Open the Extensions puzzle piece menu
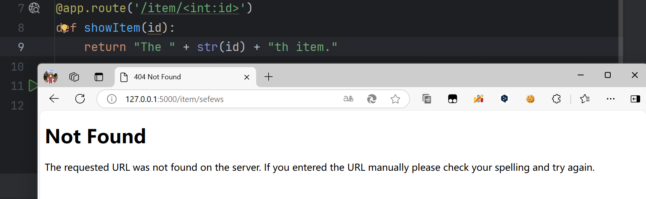Image resolution: width=646 pixels, height=199 pixels. click(556, 99)
